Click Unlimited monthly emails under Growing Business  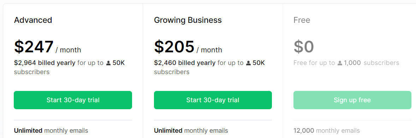pos(191,130)
